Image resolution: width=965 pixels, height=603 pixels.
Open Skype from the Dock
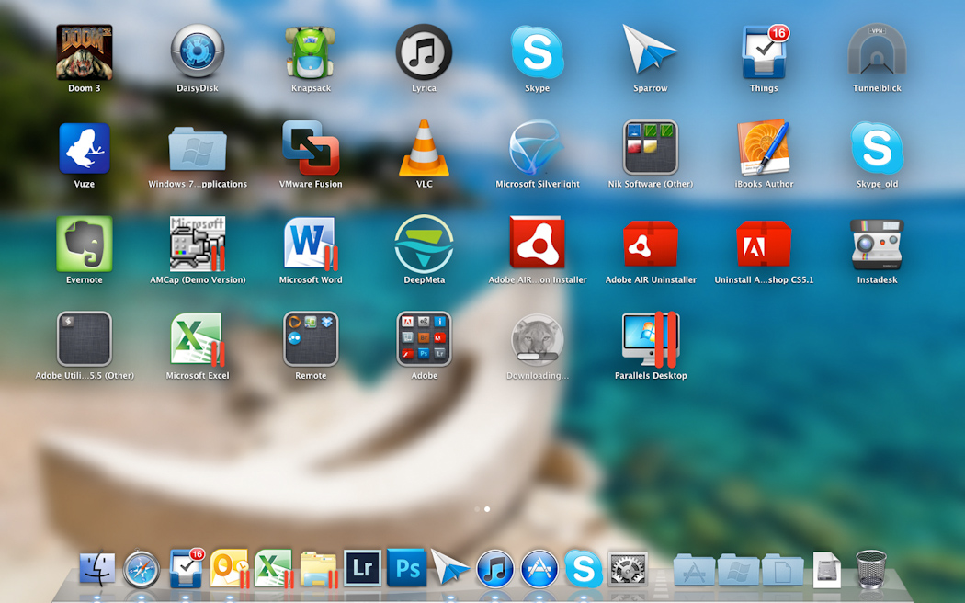click(x=583, y=569)
